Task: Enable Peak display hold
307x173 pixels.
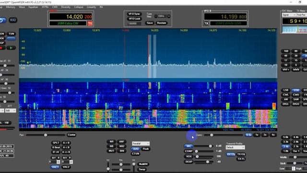Action: [x=145, y=149]
